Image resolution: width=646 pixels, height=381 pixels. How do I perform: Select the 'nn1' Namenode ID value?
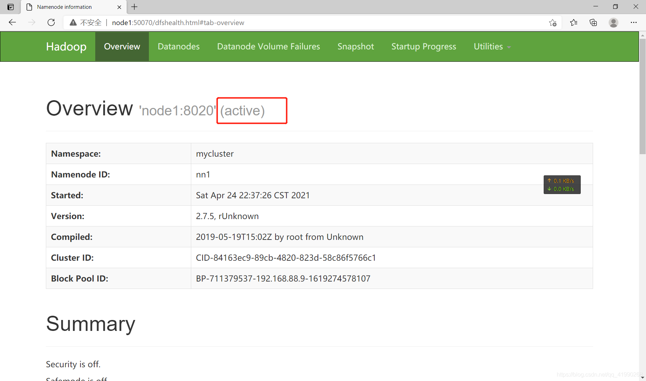point(203,175)
